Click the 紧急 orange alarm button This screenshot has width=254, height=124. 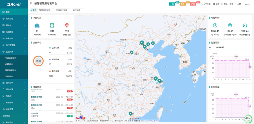(x=183, y=4)
